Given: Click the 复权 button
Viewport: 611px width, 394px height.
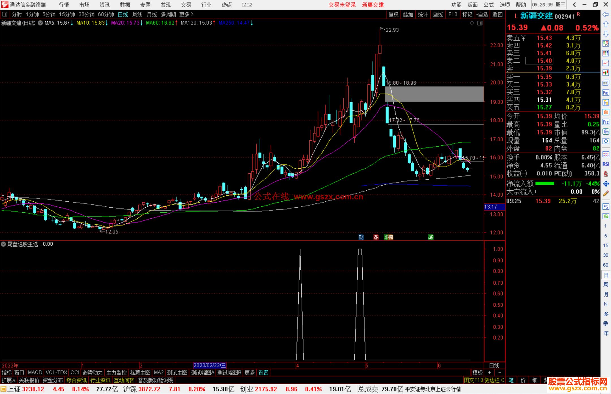Looking at the screenshot, I should (393, 14).
